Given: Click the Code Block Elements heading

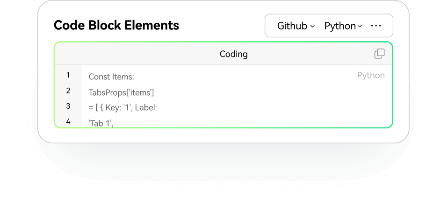Looking at the screenshot, I should pyautogui.click(x=116, y=25).
